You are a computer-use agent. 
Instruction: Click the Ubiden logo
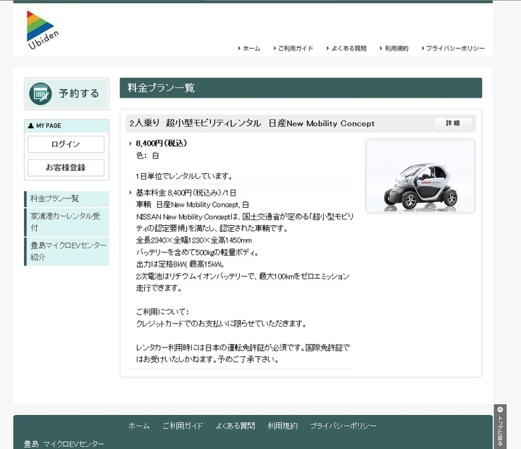click(43, 30)
